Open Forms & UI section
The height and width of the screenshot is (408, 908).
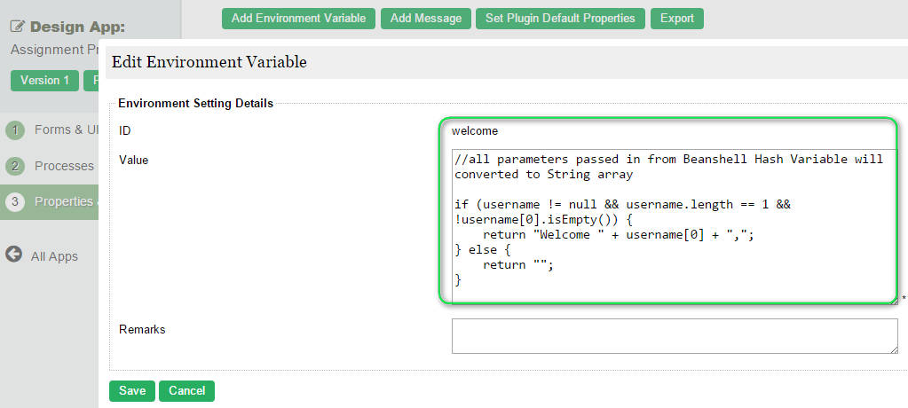click(66, 130)
